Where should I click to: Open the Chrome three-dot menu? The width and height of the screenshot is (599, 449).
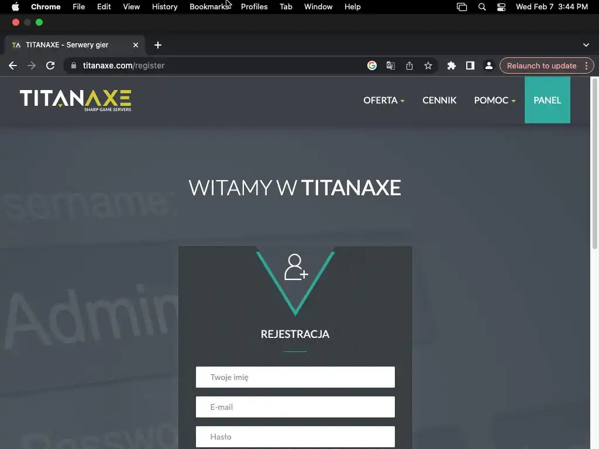point(586,65)
